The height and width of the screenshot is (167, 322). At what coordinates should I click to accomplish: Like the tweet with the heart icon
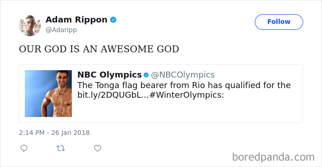click(98, 148)
